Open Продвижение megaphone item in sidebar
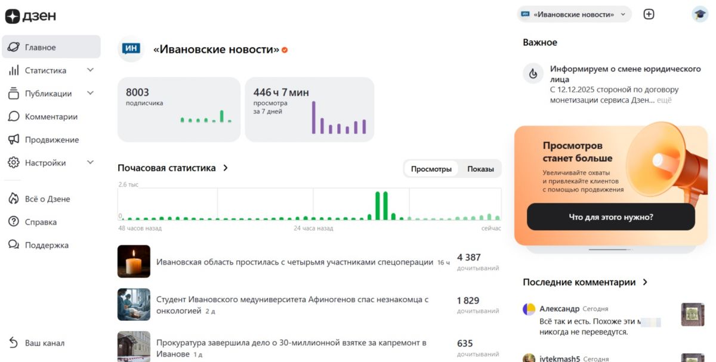Image resolution: width=716 pixels, height=362 pixels. 51,140
